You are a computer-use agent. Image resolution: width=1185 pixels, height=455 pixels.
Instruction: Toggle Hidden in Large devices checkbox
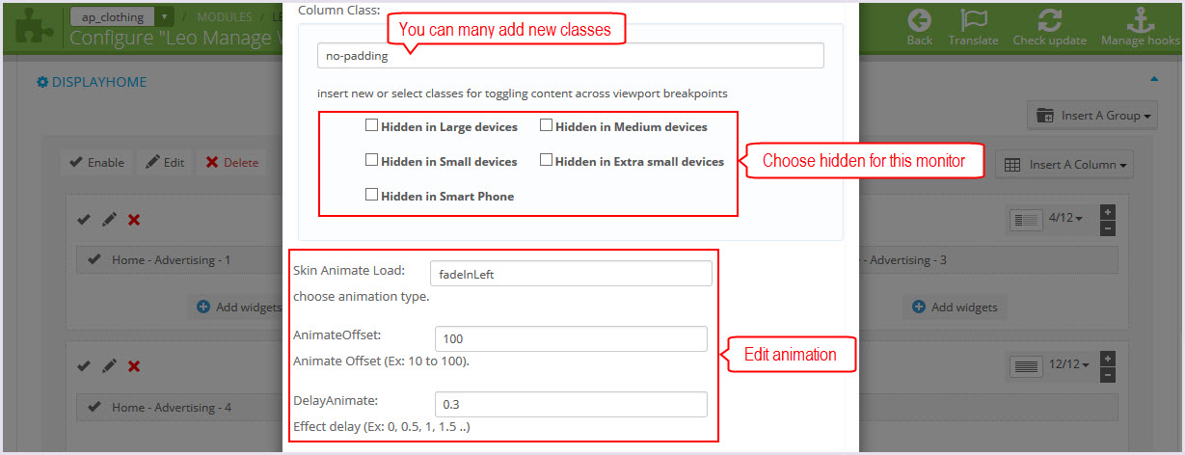(x=371, y=125)
